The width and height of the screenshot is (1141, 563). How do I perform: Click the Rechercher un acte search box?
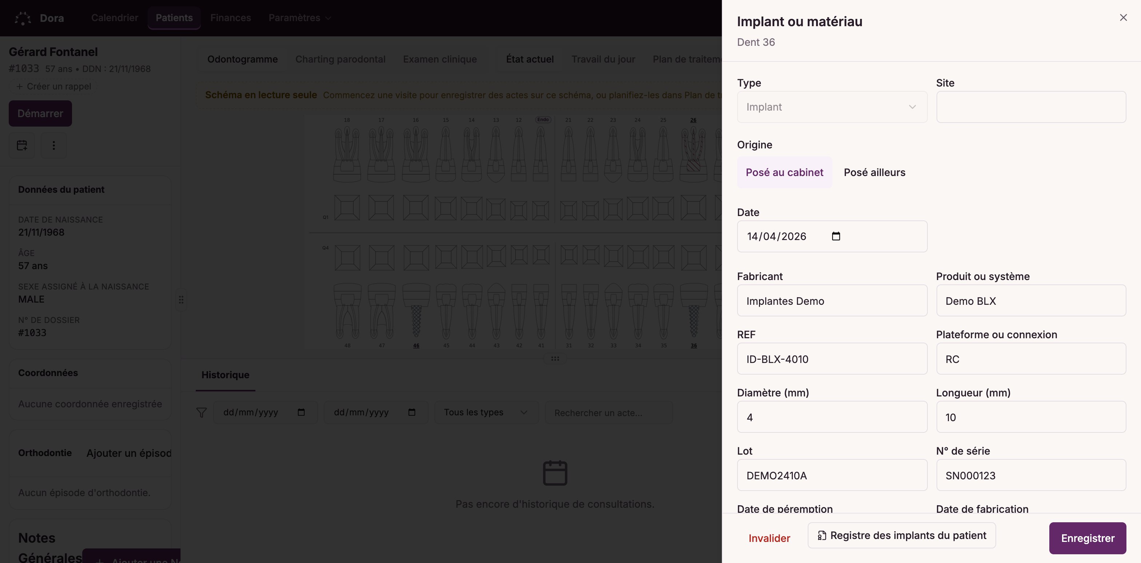pos(609,412)
